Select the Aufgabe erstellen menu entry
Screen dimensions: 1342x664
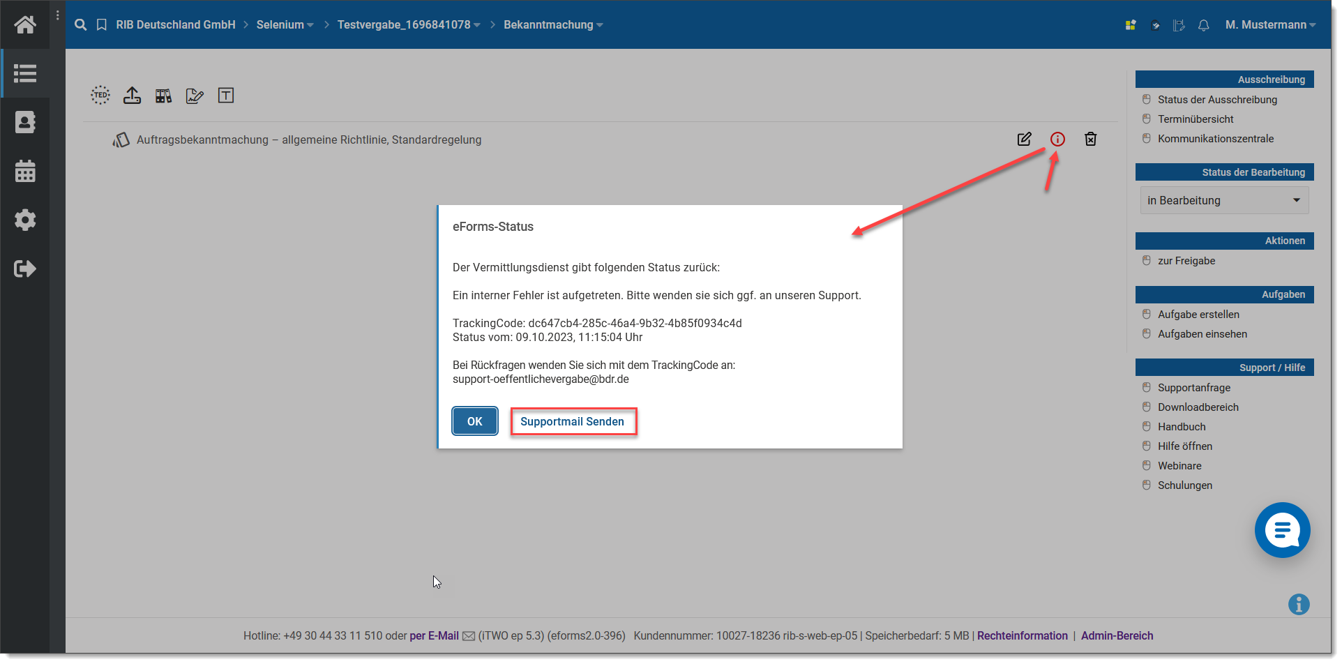click(x=1198, y=315)
